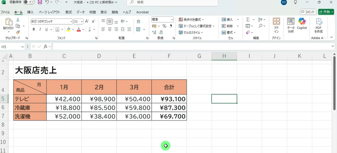337x153 pixels.
Task: Open Find and Select magnifier
Action: 260,26
